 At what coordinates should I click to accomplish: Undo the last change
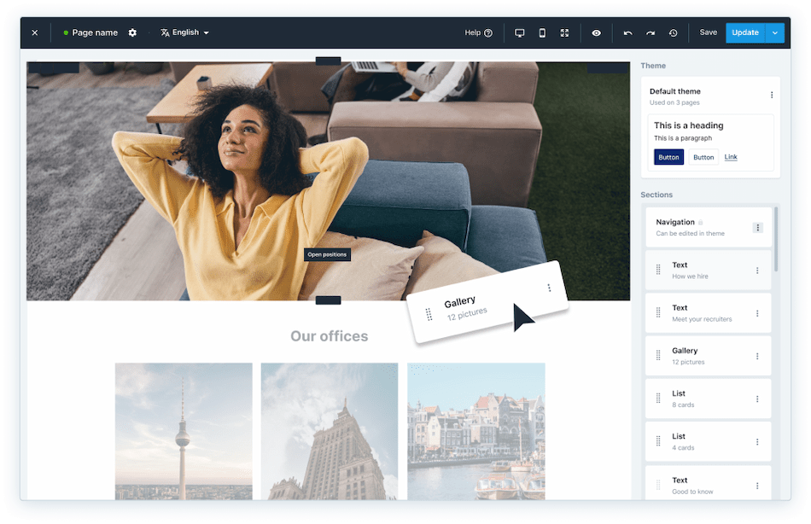[x=628, y=32]
